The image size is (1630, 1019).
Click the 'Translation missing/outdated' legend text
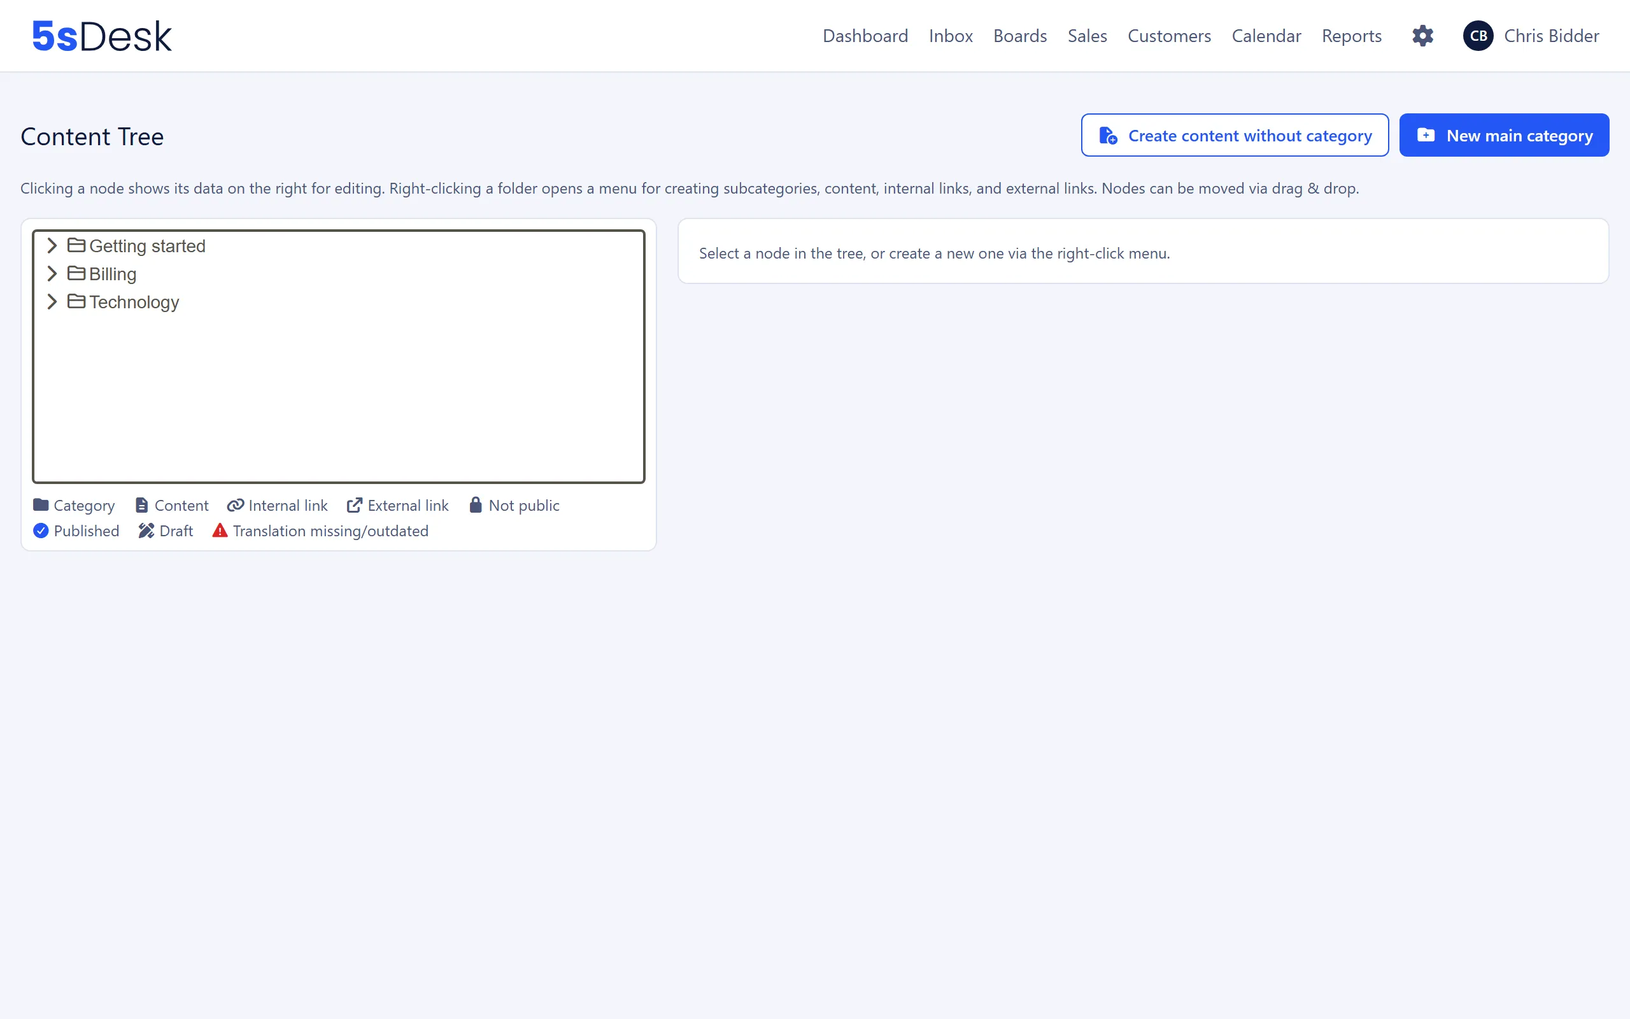tap(330, 531)
